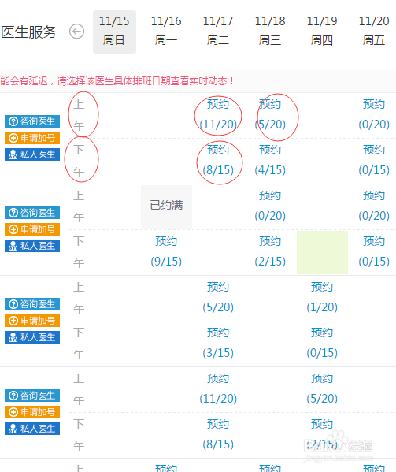Book fourth doctor's 11/19 morning 预约 (5/20)
The width and height of the screenshot is (396, 472).
(x=322, y=389)
